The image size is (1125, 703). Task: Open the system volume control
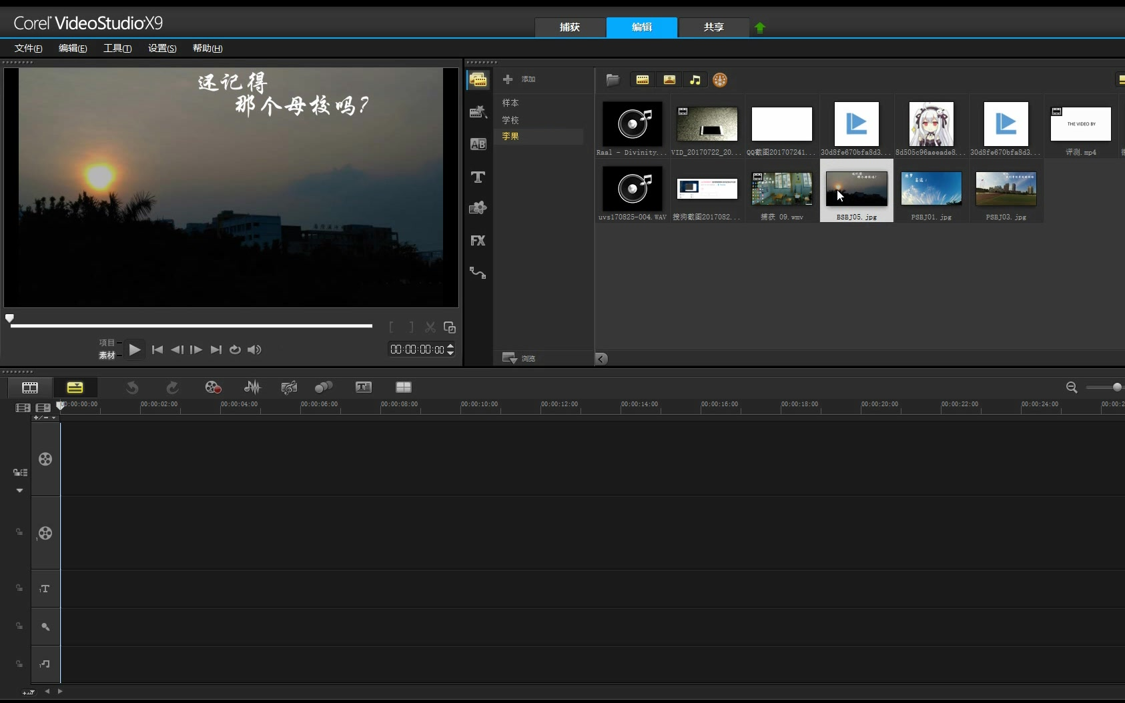(254, 349)
